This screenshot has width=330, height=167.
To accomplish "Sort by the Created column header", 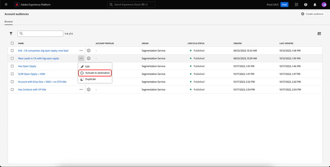I will point(238,43).
